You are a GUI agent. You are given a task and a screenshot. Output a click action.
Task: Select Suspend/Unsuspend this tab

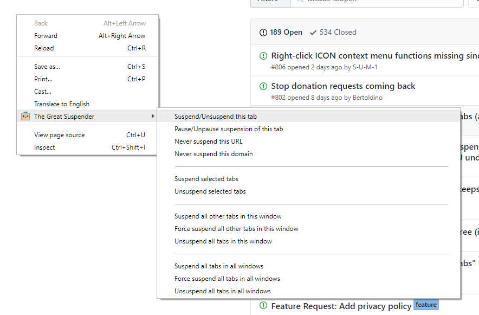click(217, 116)
